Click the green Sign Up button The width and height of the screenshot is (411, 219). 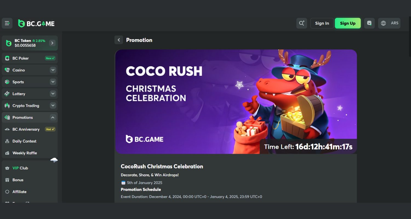(348, 23)
